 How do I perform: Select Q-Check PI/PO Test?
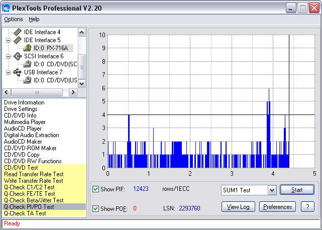pos(44,207)
